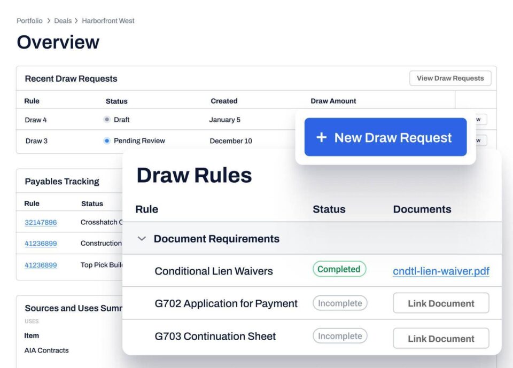The height and width of the screenshot is (368, 513).
Task: Click the View button on the Draw 4 row
Action: 481,120
